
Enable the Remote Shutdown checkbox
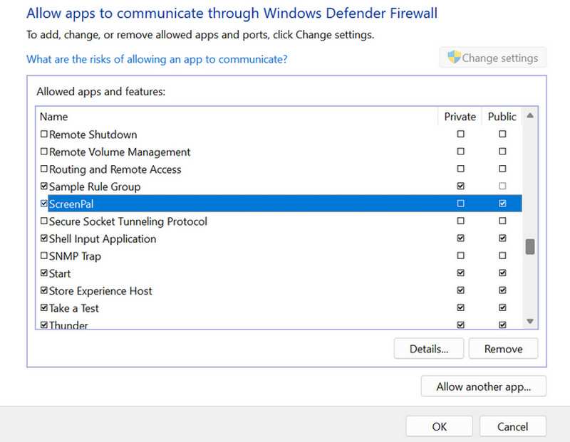(x=44, y=135)
